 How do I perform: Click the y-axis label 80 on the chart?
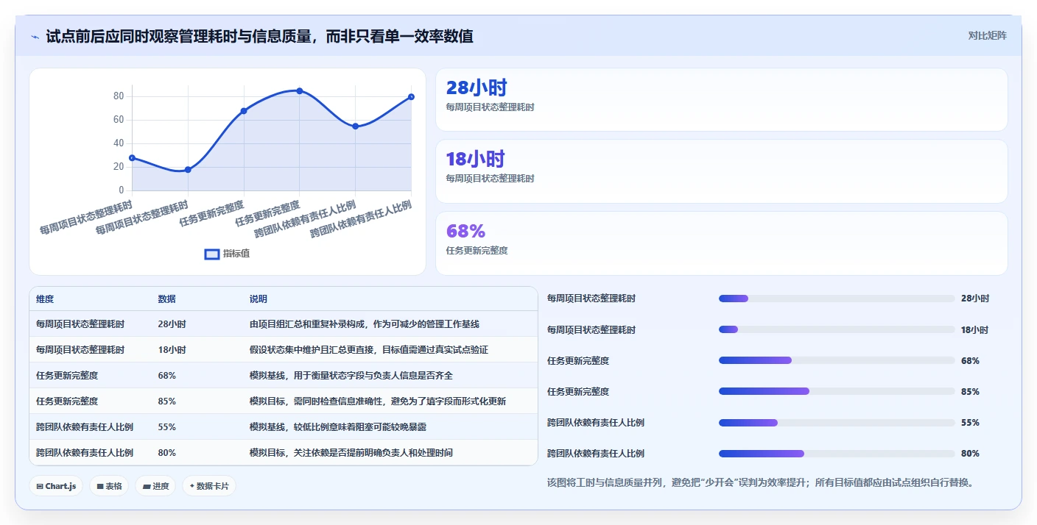pos(119,96)
